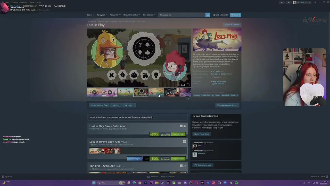The width and height of the screenshot is (330, 186).
Task: Expand the Göz at dropdown
Action: click(90, 15)
